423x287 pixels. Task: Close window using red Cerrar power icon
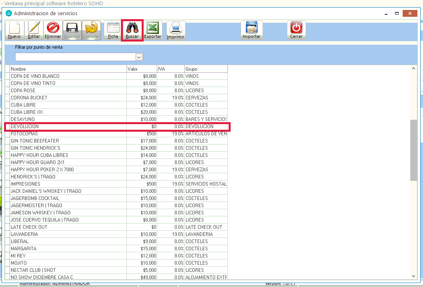tap(296, 28)
